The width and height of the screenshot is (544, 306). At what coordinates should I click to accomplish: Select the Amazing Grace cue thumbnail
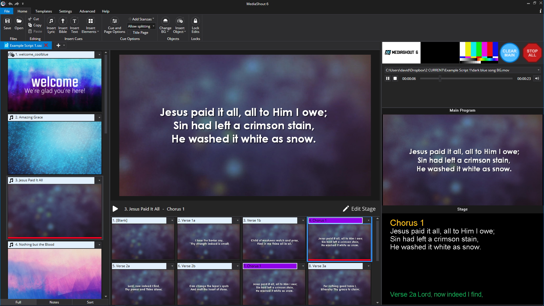click(x=55, y=148)
